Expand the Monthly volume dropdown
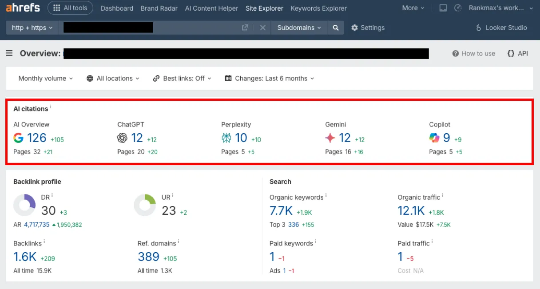The height and width of the screenshot is (289, 540). coord(45,78)
